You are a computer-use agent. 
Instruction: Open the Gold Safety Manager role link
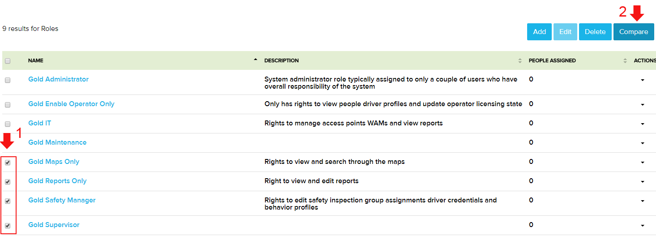pyautogui.click(x=62, y=200)
